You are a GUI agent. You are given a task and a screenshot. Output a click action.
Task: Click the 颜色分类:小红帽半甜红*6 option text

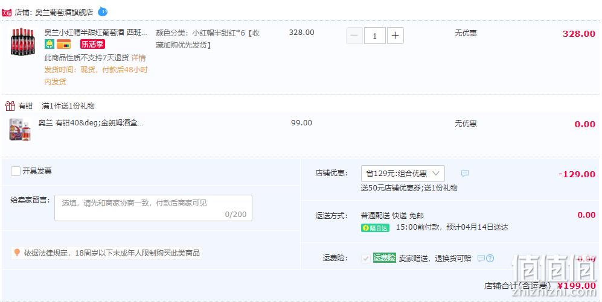pyautogui.click(x=208, y=39)
